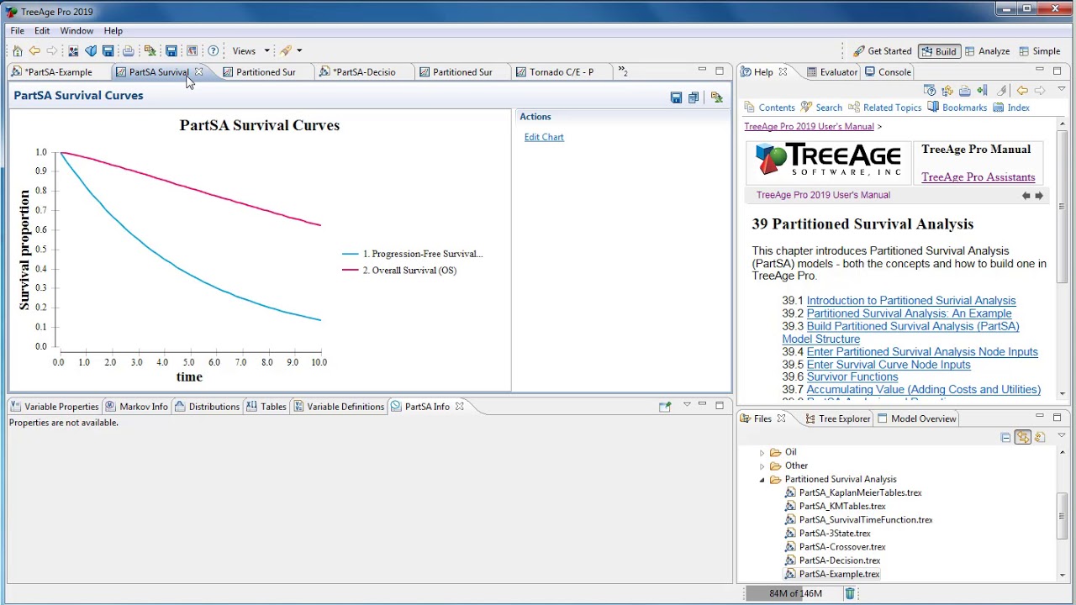Open the Window menu
1076x605 pixels.
[x=76, y=31]
